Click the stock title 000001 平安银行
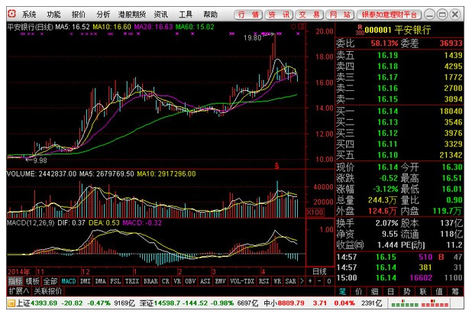472x314 pixels. (397, 30)
